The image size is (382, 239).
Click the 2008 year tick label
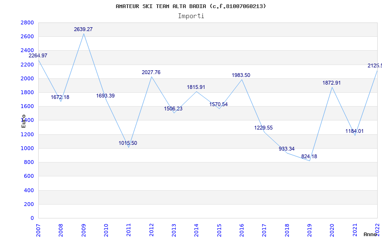pyautogui.click(x=61, y=230)
